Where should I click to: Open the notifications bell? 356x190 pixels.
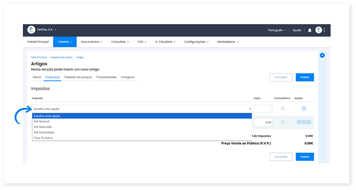click(x=310, y=30)
